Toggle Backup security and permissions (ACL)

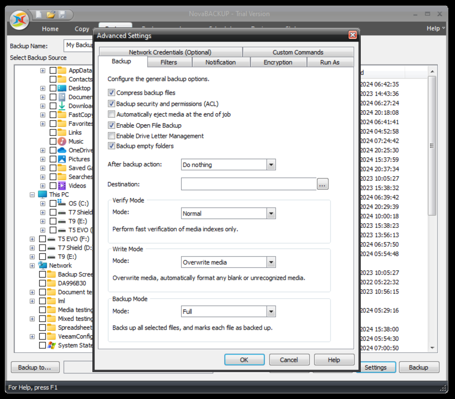coord(111,103)
